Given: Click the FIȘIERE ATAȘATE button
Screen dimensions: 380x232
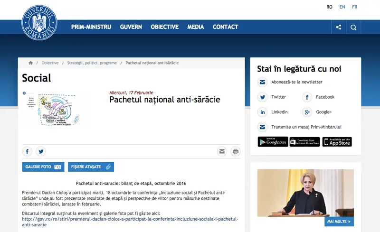Looking at the screenshot, I should point(91,167).
